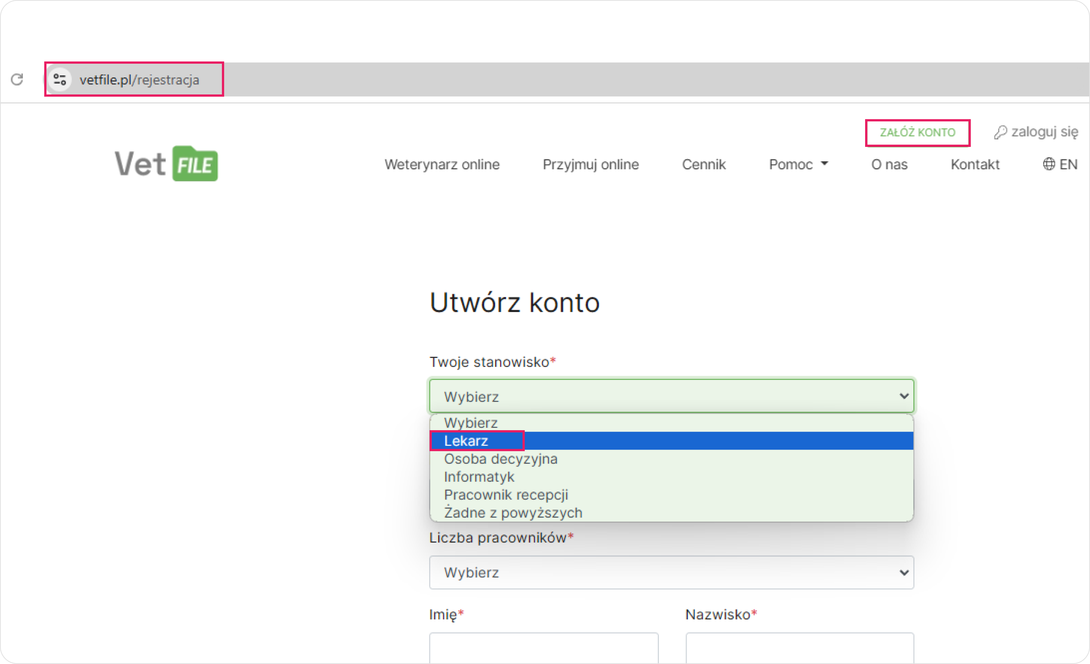
Task: Choose Pracownik recepcji option
Action: [x=671, y=495]
